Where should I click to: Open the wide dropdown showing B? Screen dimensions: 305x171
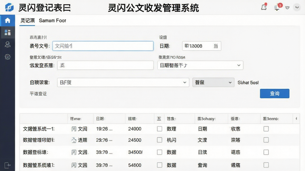tap(123, 83)
